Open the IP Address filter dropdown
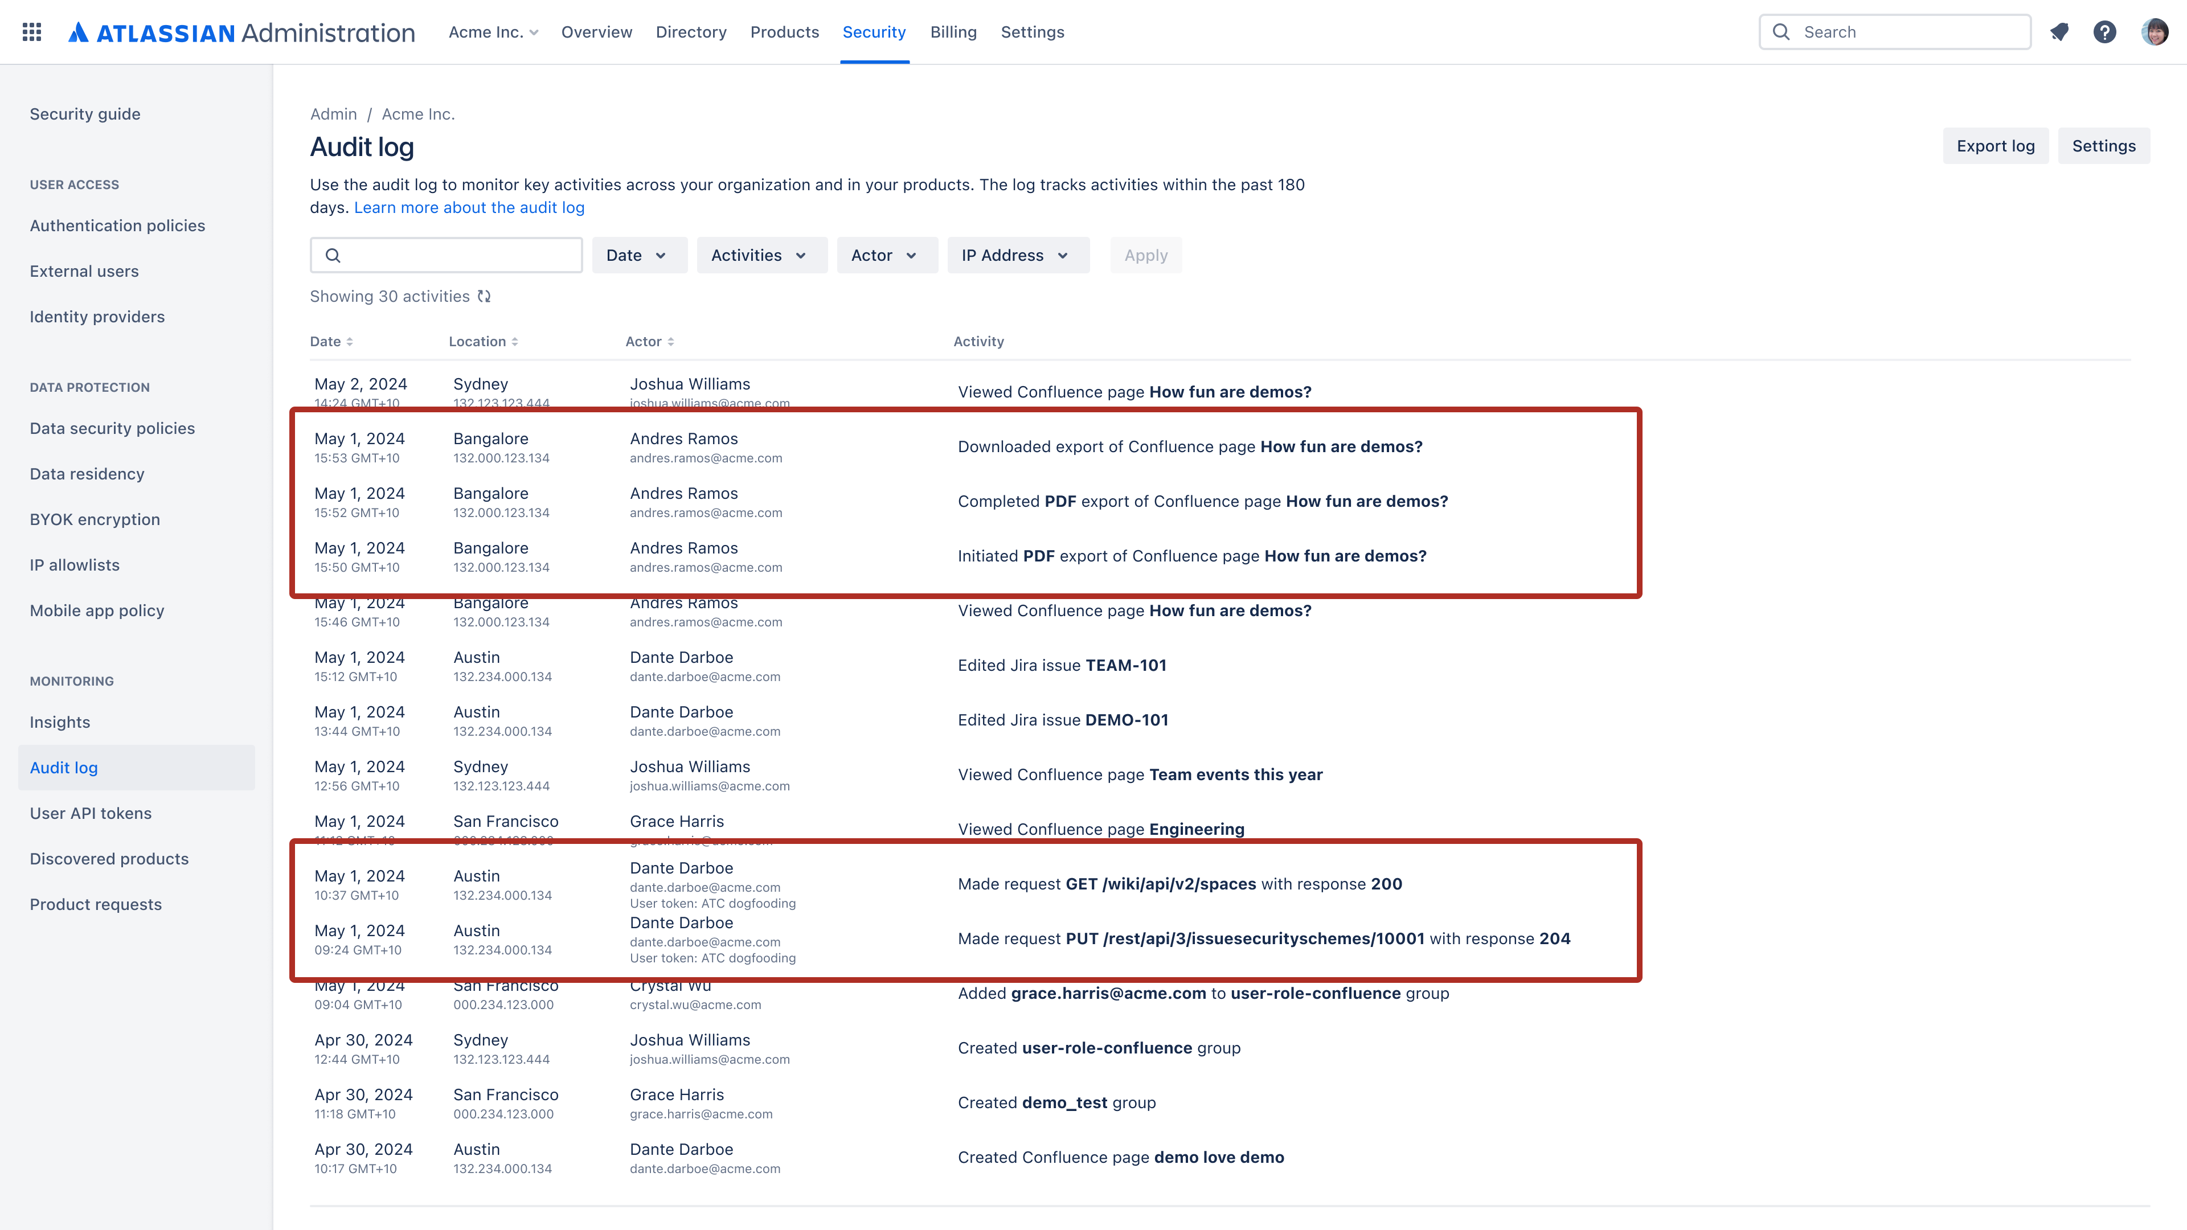 (x=1018, y=256)
